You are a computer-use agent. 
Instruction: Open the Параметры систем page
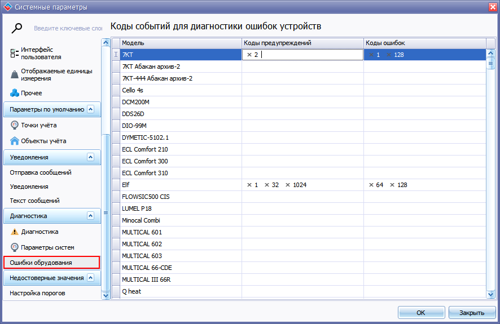[x=47, y=247]
